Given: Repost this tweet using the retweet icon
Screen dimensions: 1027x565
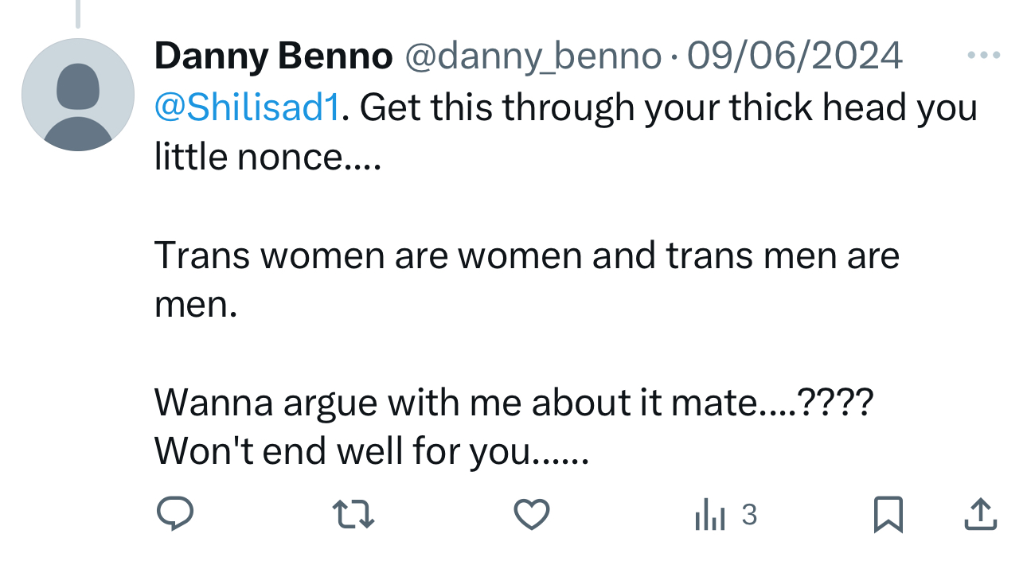Looking at the screenshot, I should click(353, 514).
